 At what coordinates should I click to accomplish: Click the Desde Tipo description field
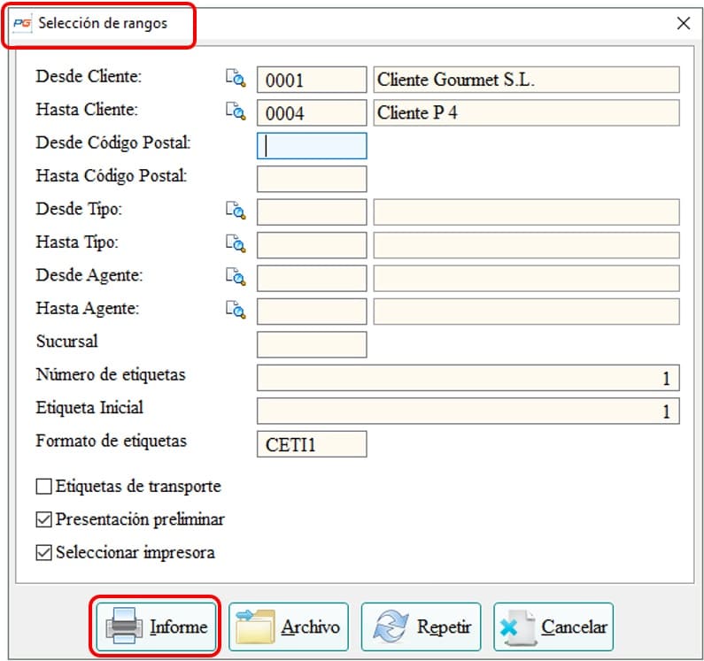(526, 212)
